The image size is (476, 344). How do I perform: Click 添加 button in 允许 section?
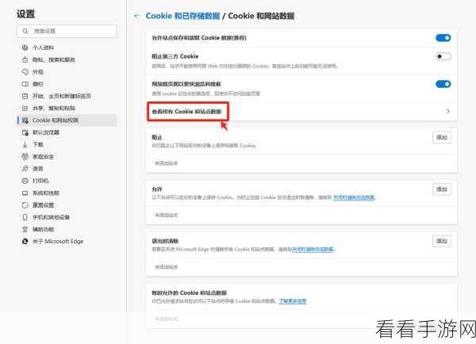point(442,189)
